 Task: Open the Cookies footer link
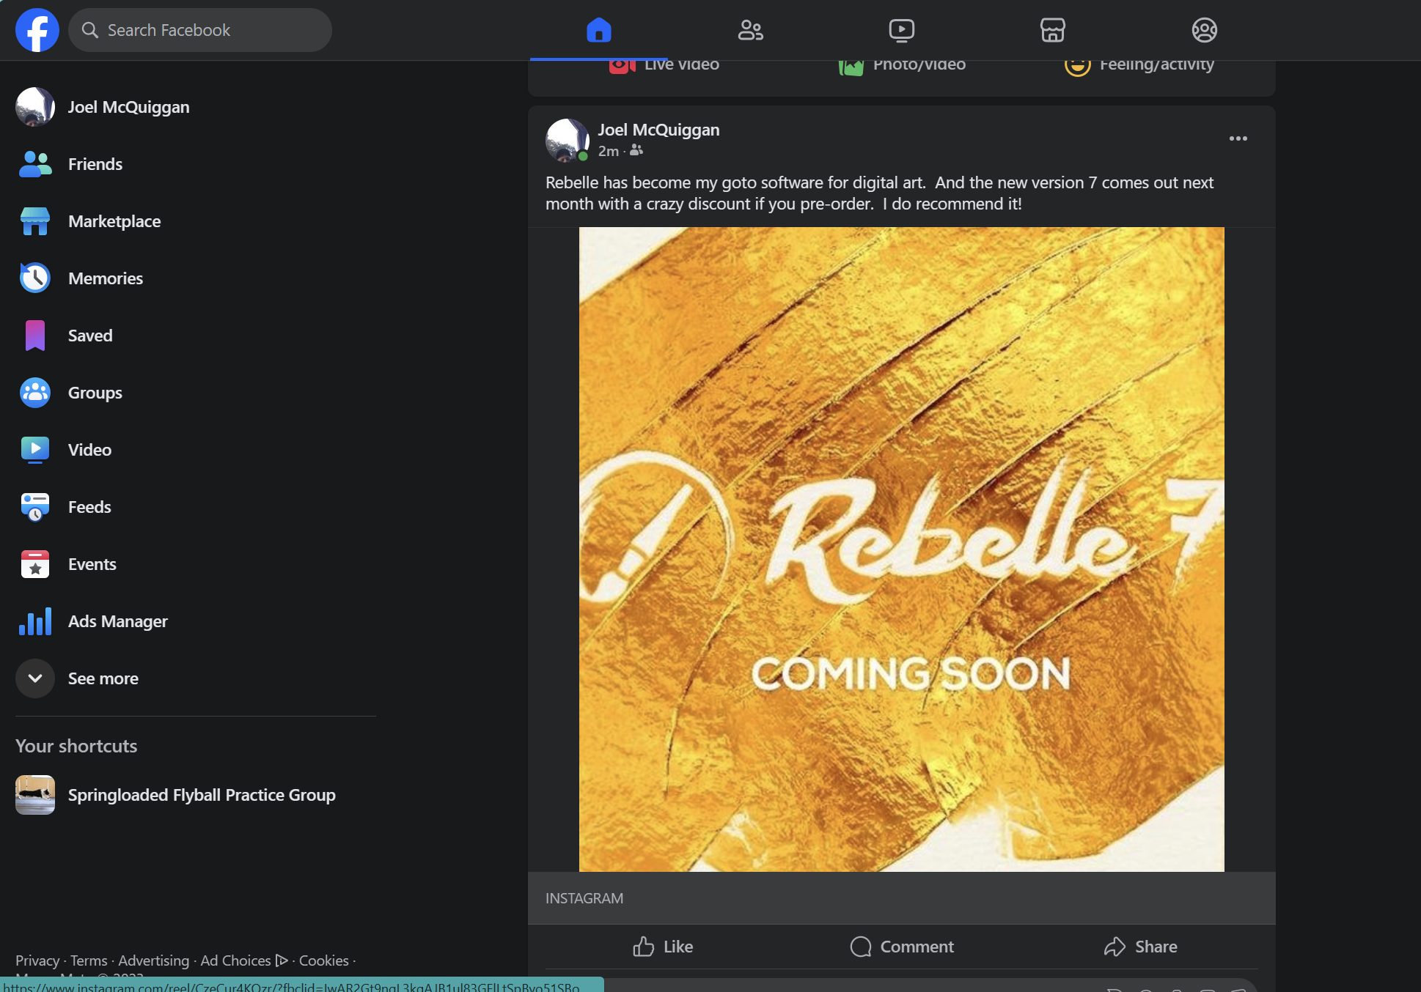tap(323, 960)
